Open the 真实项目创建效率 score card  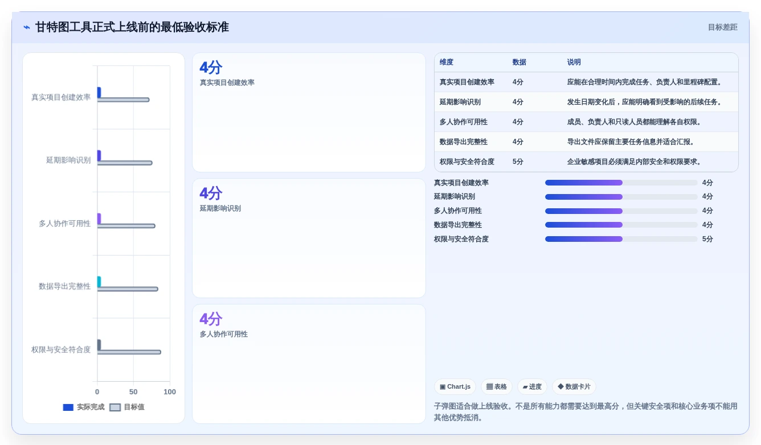(x=309, y=113)
